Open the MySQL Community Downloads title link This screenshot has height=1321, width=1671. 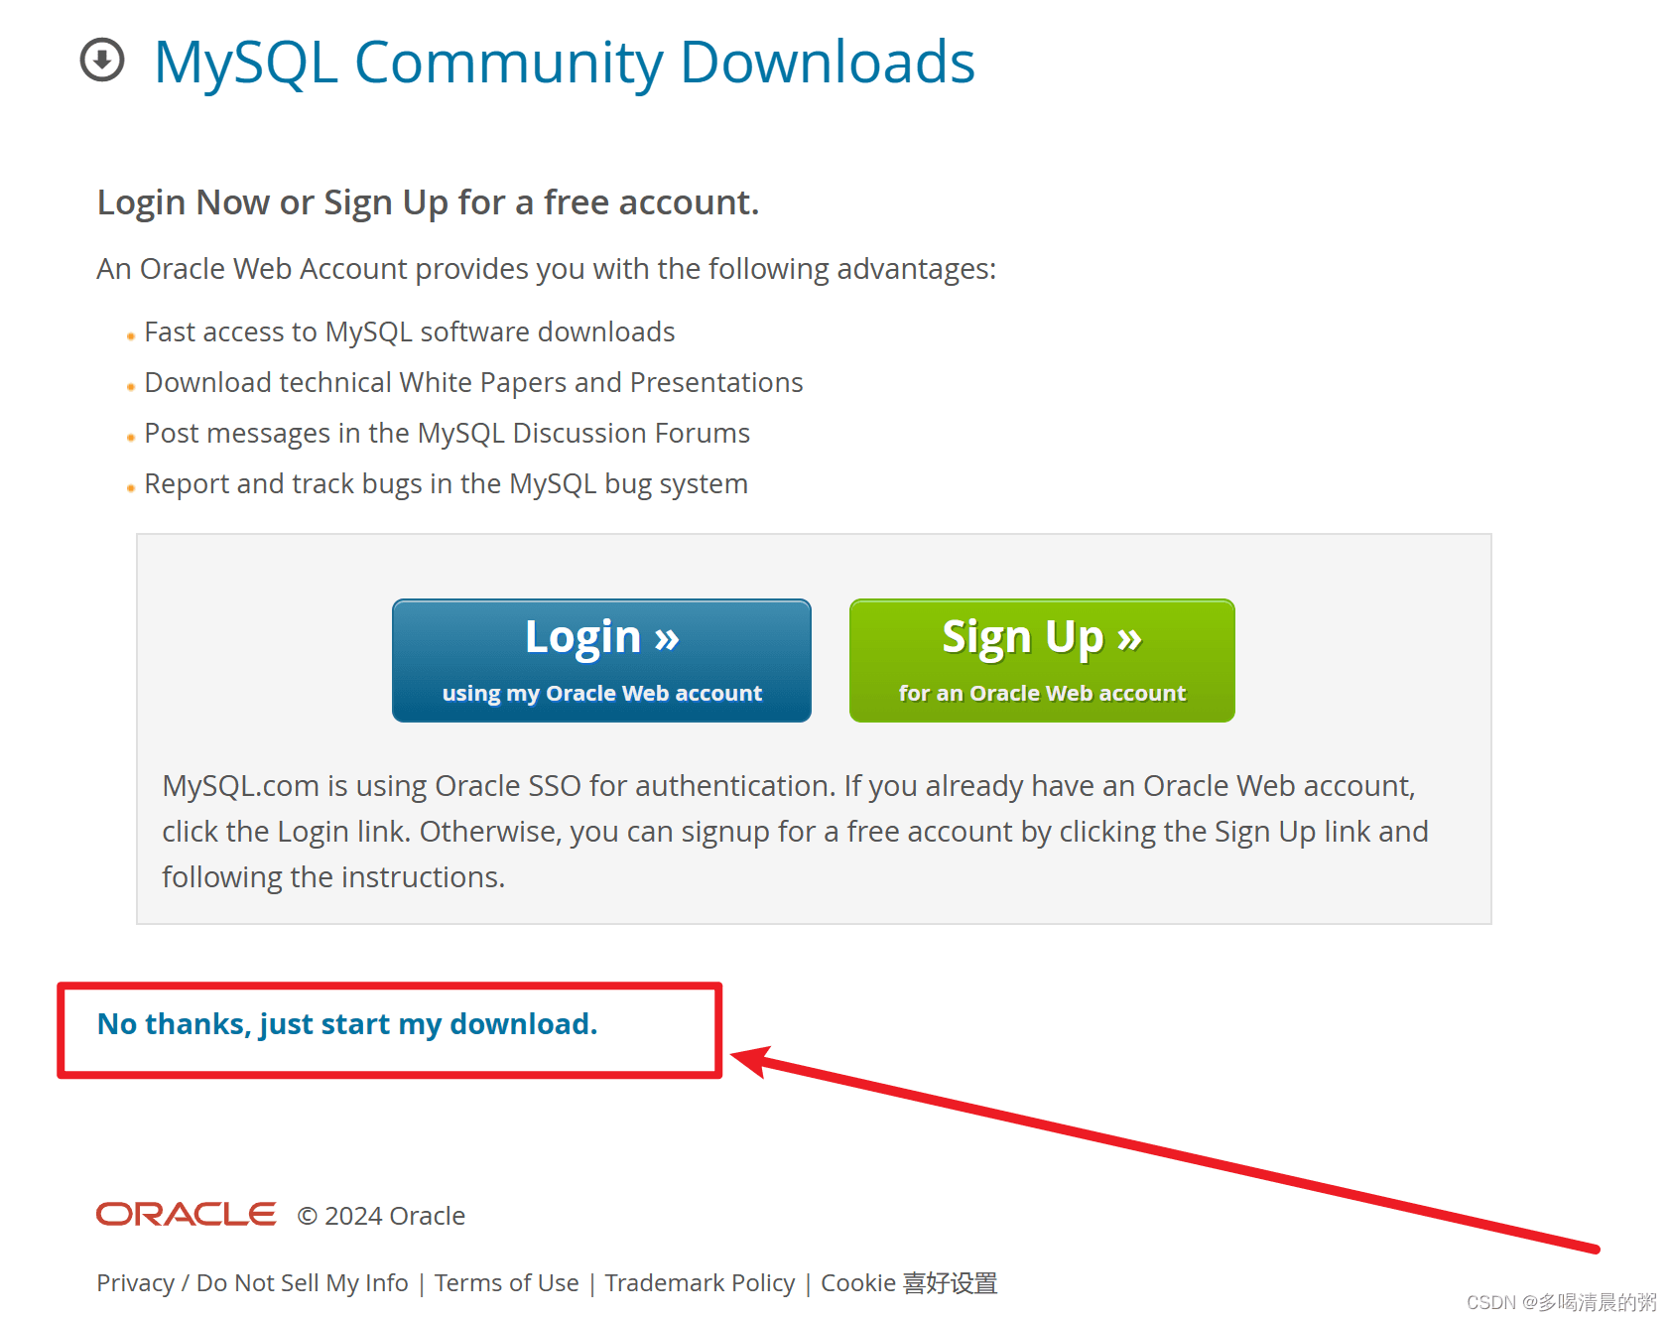[x=564, y=63]
